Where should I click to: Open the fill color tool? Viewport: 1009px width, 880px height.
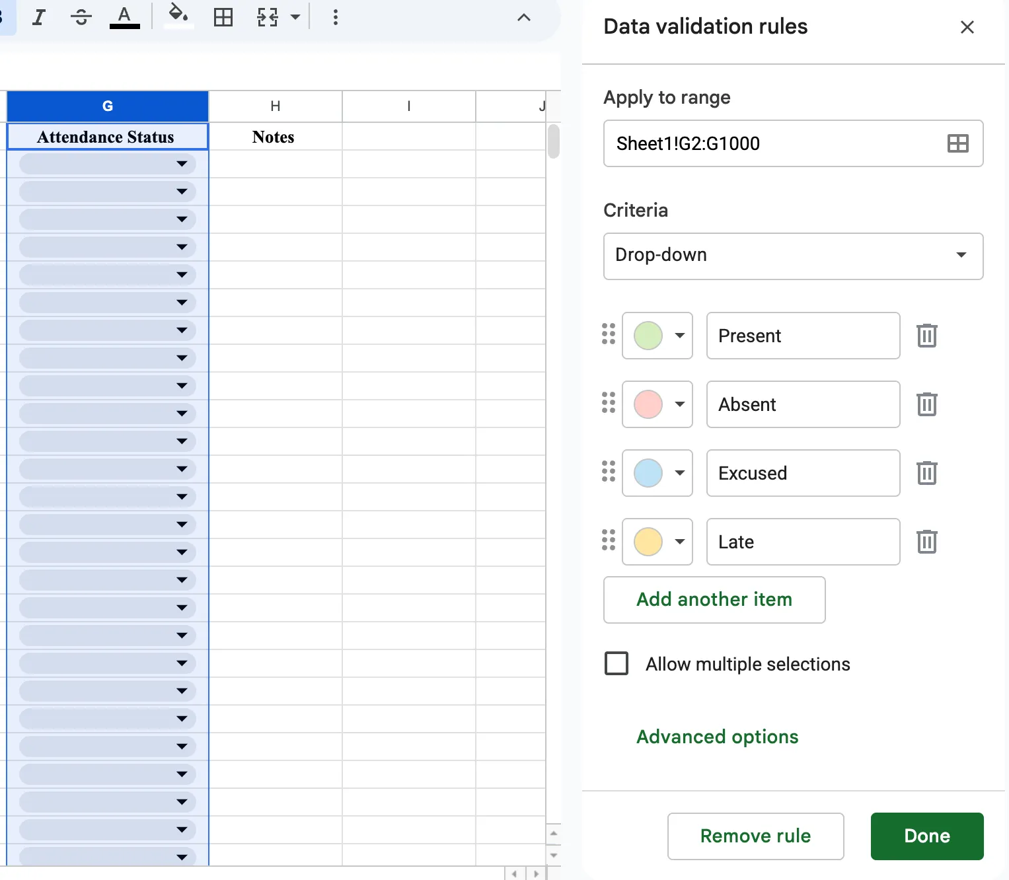178,16
